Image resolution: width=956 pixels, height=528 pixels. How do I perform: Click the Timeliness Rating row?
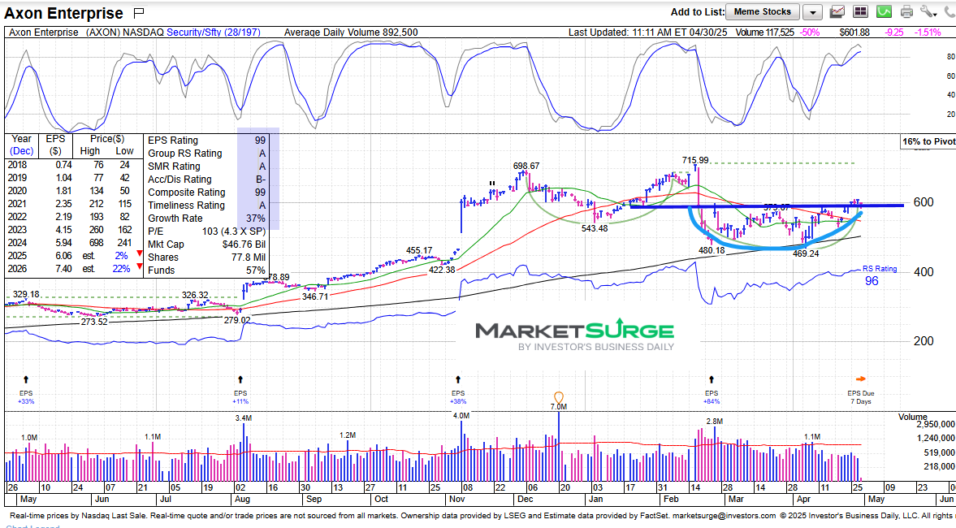(x=206, y=205)
